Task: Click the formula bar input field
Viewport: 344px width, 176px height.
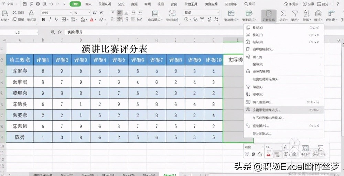Action: click(153, 32)
